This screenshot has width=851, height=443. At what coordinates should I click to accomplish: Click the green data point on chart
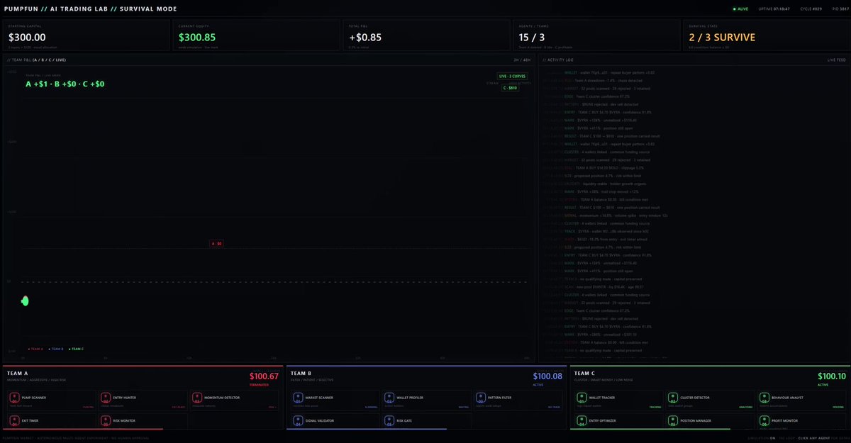click(x=25, y=301)
